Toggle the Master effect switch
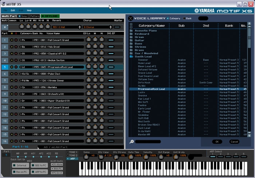The width and height of the screenshot is (255, 178). point(117,27)
